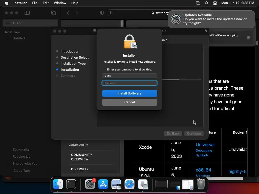Screen dimensions: 259x194
Task: Toggle Safari Reader view icon
Action: (112, 13)
